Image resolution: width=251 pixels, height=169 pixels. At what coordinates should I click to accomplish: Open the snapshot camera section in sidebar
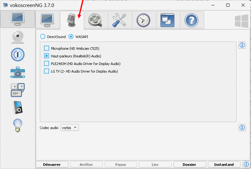coord(18,73)
